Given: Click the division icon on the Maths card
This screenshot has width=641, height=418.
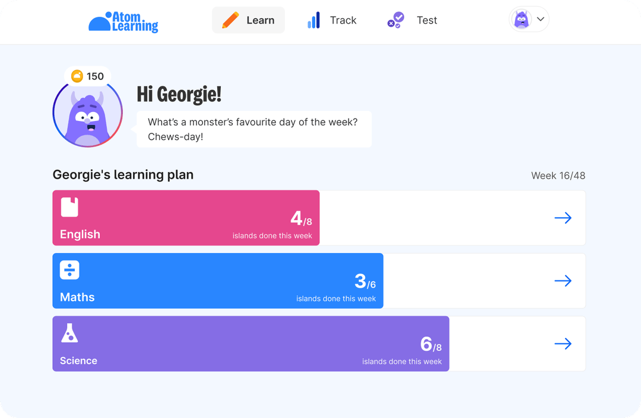Looking at the screenshot, I should [x=69, y=270].
